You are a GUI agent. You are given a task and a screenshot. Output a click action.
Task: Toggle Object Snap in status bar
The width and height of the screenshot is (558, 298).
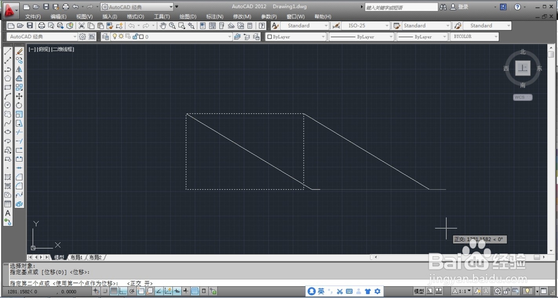point(141,291)
